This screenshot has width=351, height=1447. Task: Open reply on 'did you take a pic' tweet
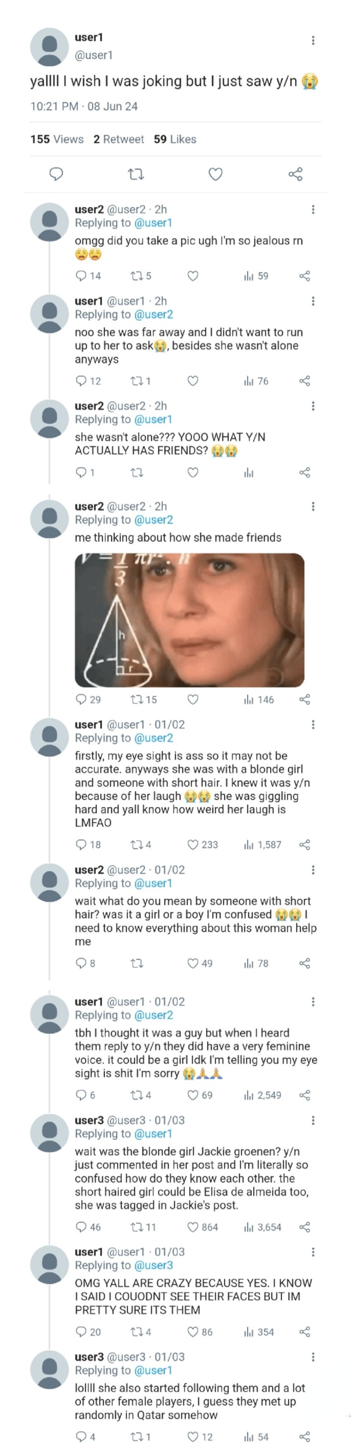(81, 276)
